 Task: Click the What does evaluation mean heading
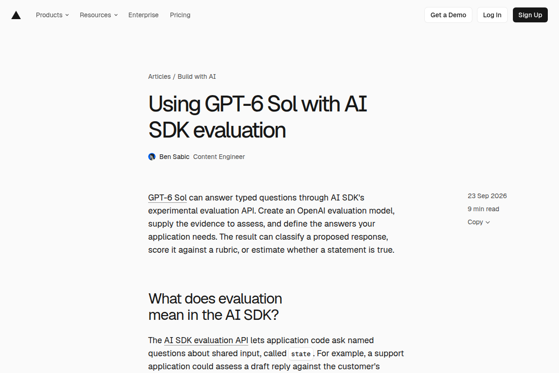[x=215, y=306]
